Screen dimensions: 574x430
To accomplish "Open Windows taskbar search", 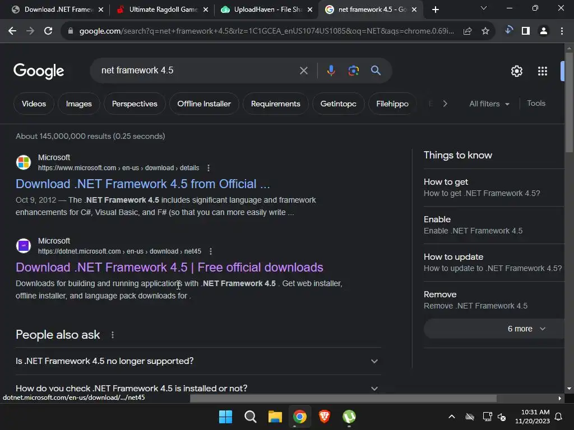I will point(251,417).
